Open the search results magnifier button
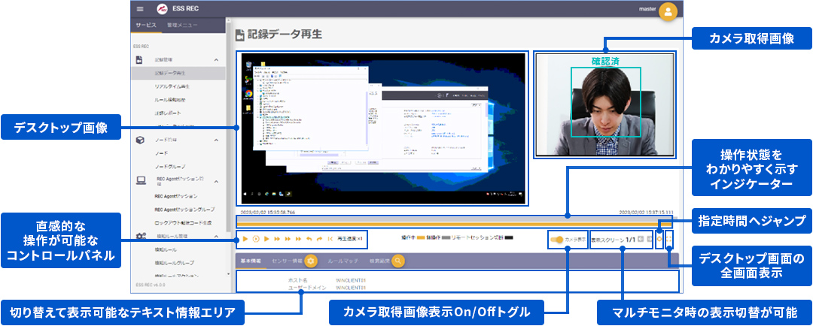The width and height of the screenshot is (813, 326). (x=397, y=261)
